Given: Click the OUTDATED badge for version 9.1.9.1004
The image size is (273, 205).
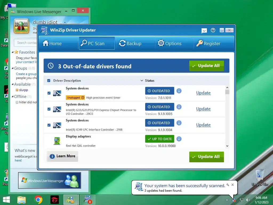Looking at the screenshot, I should tap(160, 123).
